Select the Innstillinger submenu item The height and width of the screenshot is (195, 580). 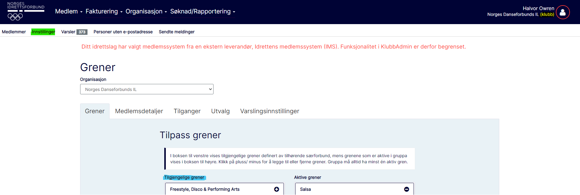43,32
